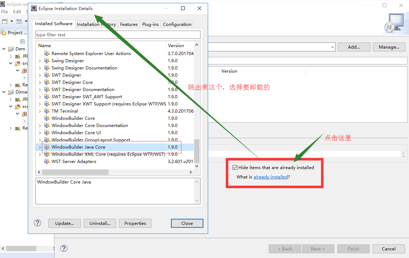Expand the WindowBuilder XML Core row
This screenshot has width=409, height=258.
tap(40, 154)
